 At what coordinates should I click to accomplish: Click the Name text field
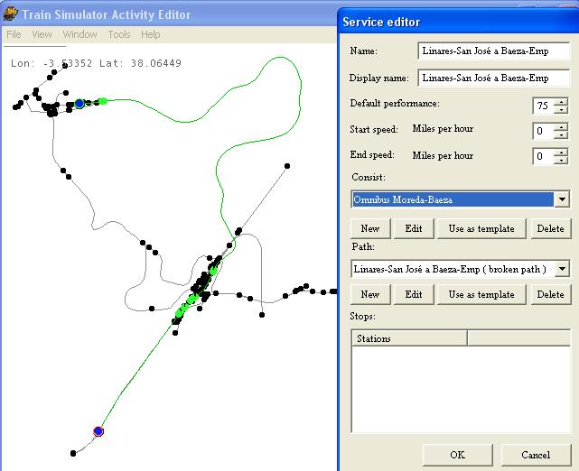pyautogui.click(x=494, y=51)
